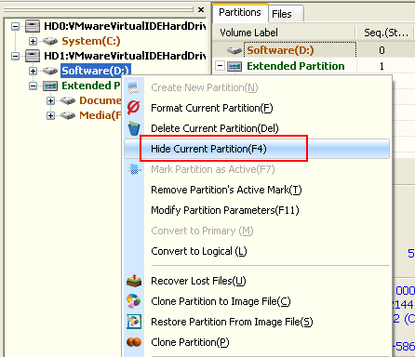Expand the Software(D:) tree node
Viewport: 415px width, 357px height.
click(x=33, y=71)
